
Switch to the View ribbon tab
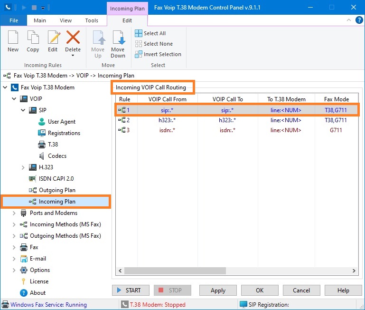(66, 20)
